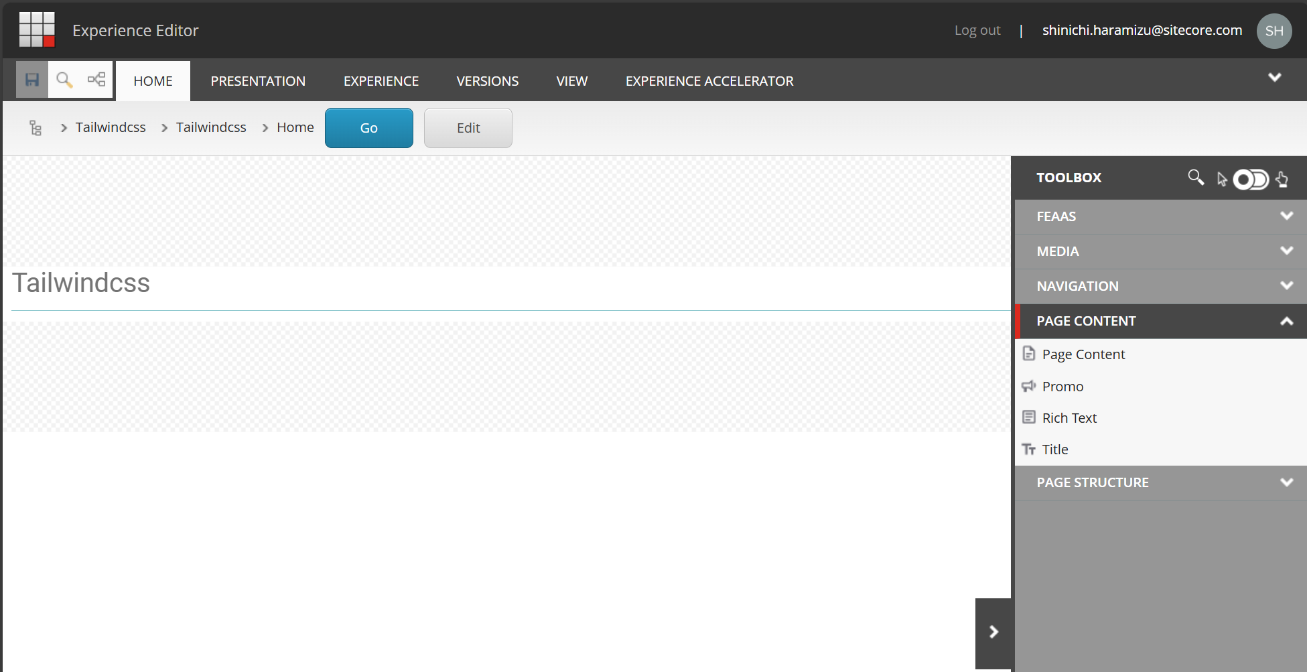Click the Tailwindcss page title text
This screenshot has height=672, width=1307.
81,283
